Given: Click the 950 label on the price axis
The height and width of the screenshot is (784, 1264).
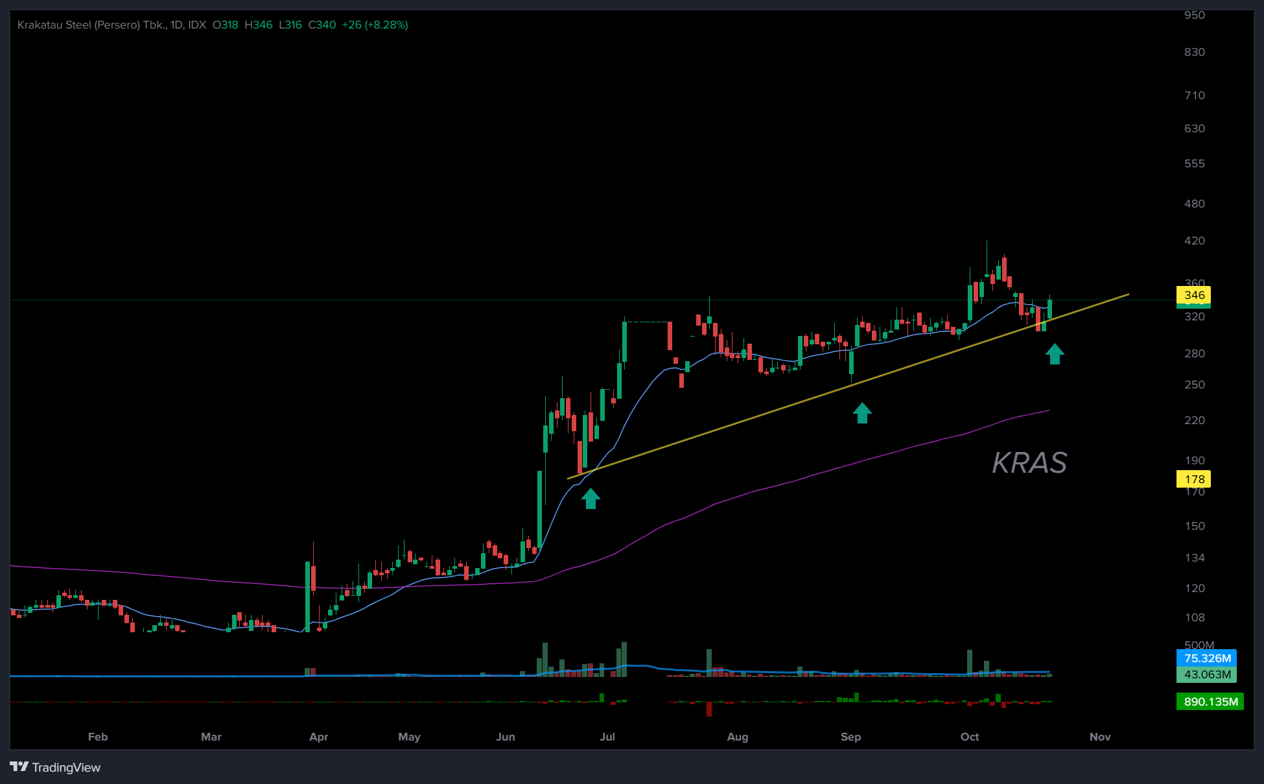Looking at the screenshot, I should tap(1194, 15).
